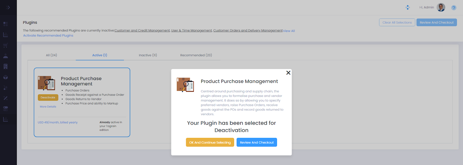Click the dialog's package clipboard image
The height and width of the screenshot is (165, 463).
coord(185,85)
